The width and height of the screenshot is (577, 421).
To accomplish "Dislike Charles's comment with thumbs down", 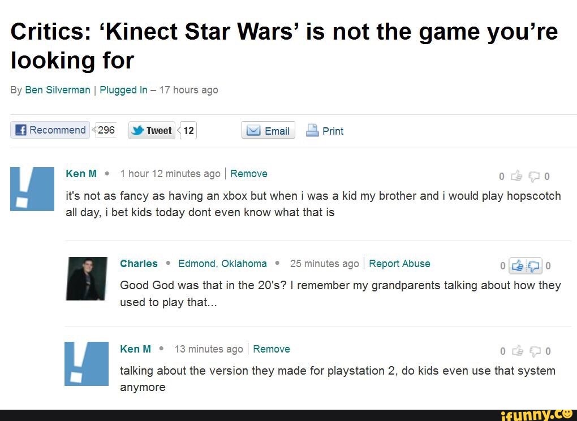I will 535,265.
